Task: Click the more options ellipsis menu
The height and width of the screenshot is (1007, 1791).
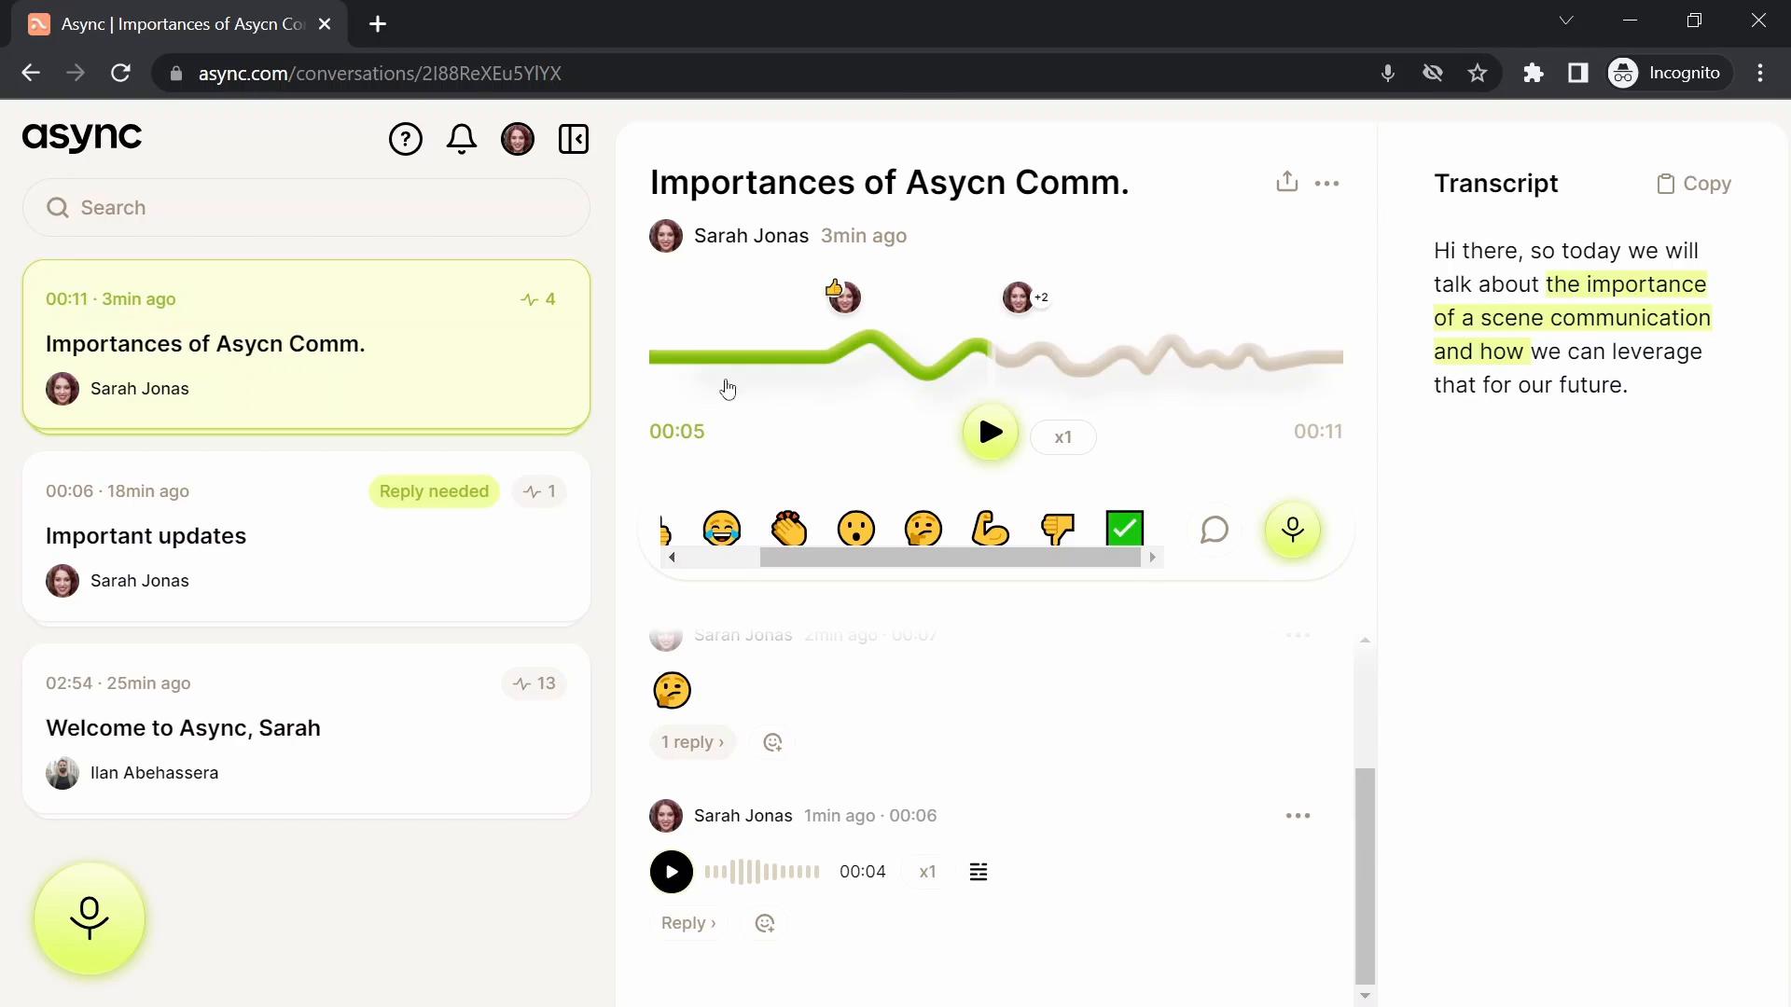Action: coord(1327,183)
